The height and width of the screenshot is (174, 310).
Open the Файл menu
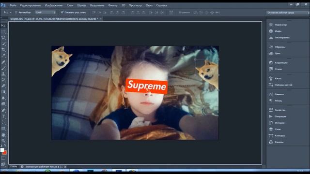[13, 5]
